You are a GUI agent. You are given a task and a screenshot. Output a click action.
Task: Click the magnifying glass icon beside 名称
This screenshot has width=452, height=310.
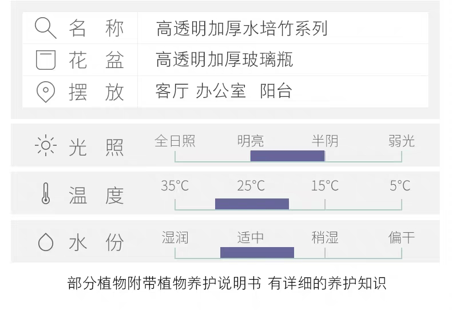click(x=46, y=28)
